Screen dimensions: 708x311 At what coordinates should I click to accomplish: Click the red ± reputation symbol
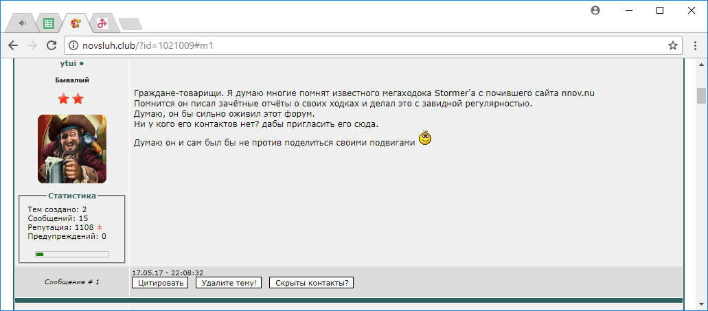click(99, 227)
